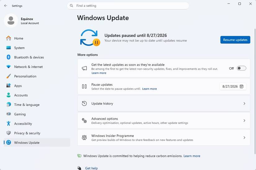The image size is (256, 170).
Task: Expand Advanced options chevron
Action: coord(244,121)
